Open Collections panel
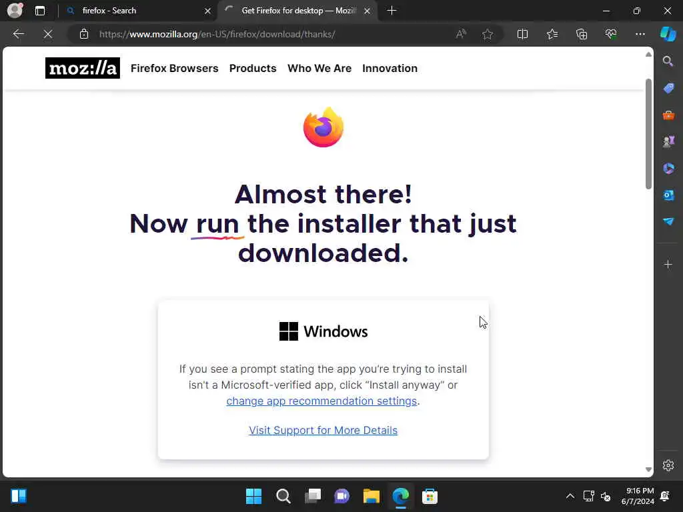Screen dimensions: 683x512 click(x=582, y=34)
